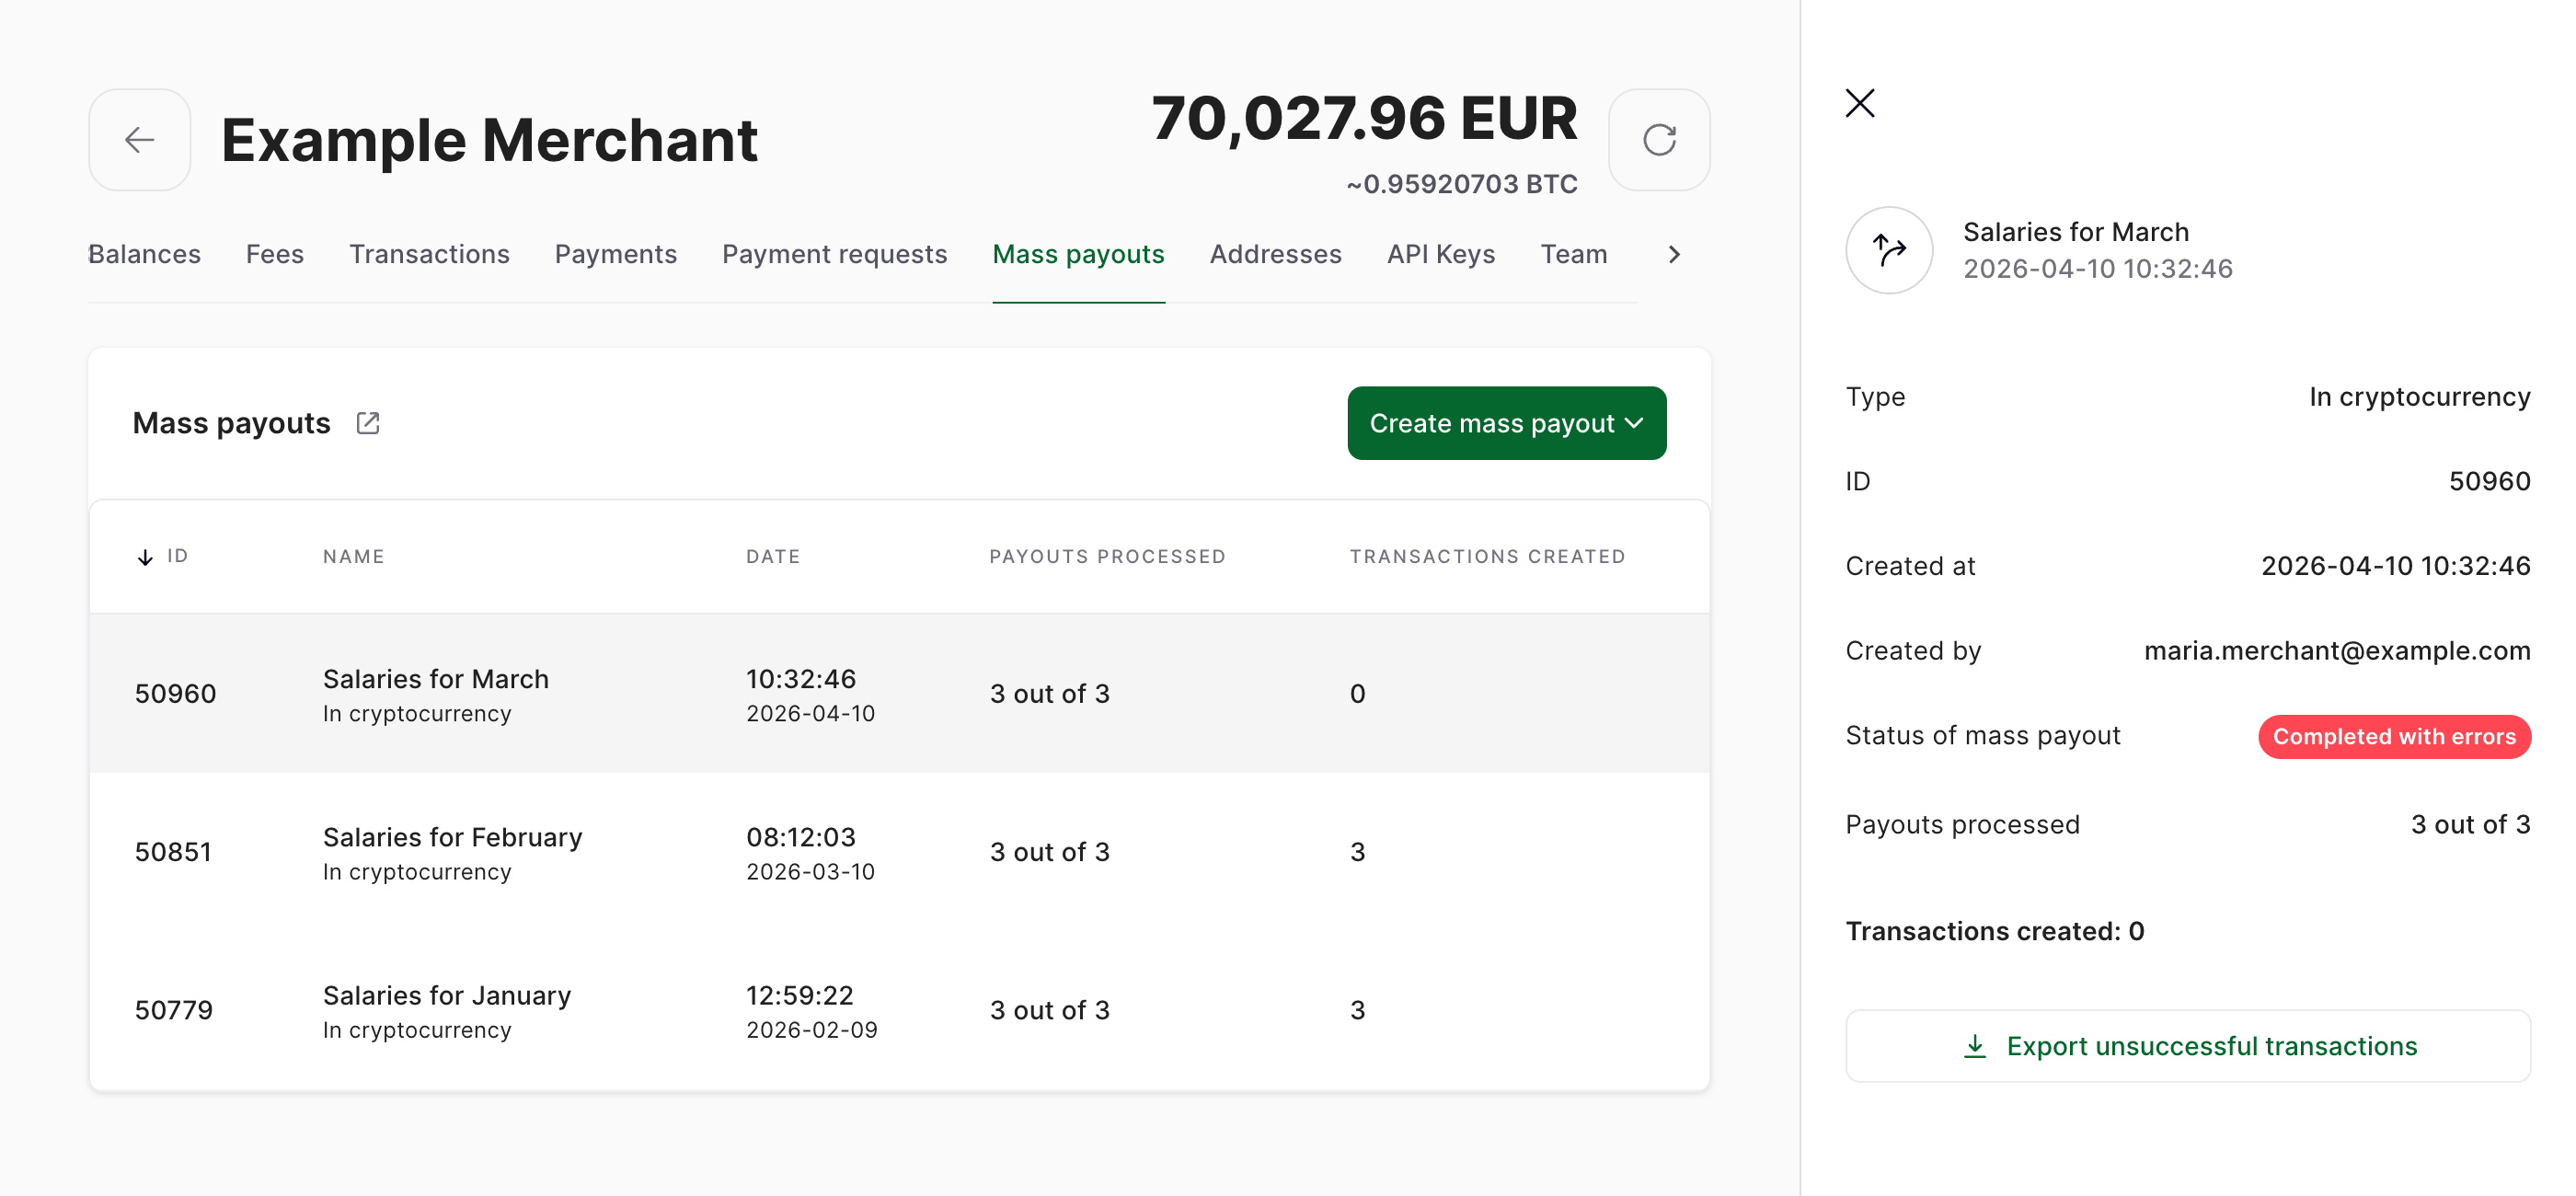Click payout ID 50851

(173, 852)
